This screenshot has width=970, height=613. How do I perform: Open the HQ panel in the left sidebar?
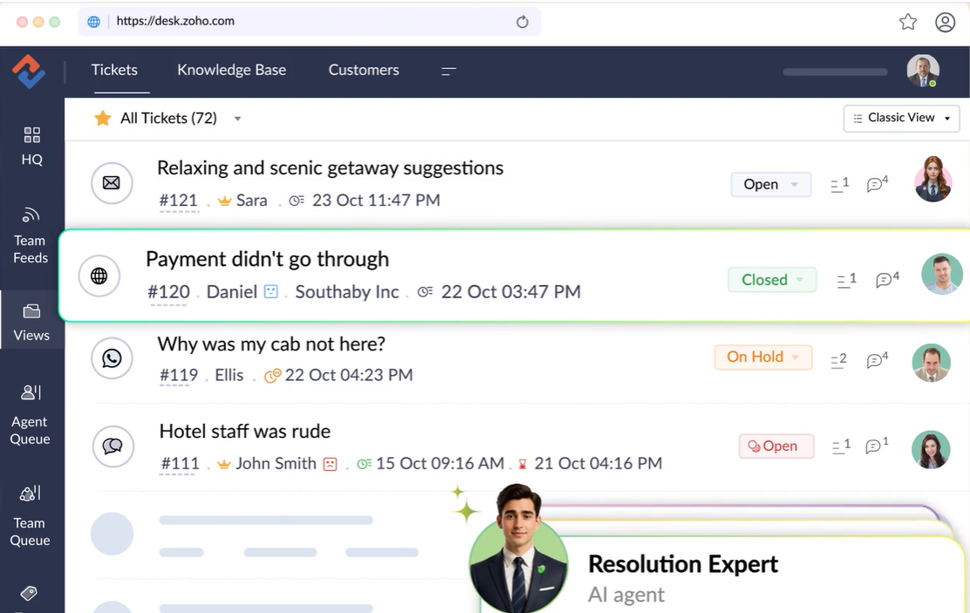[x=31, y=146]
